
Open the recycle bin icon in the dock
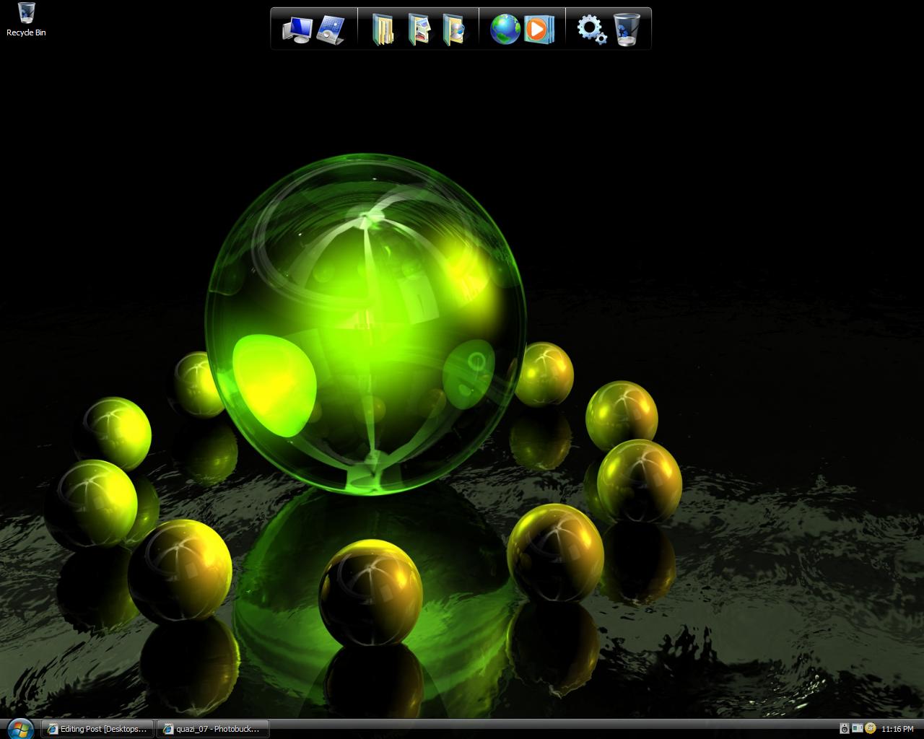coord(627,30)
